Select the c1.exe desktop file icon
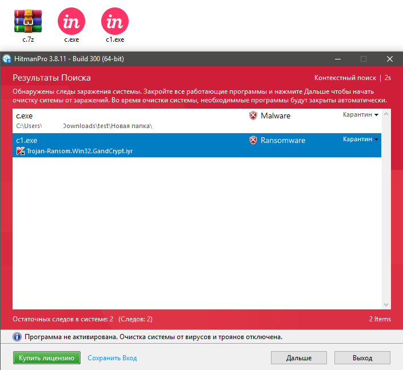This screenshot has height=370, width=403. (115, 21)
